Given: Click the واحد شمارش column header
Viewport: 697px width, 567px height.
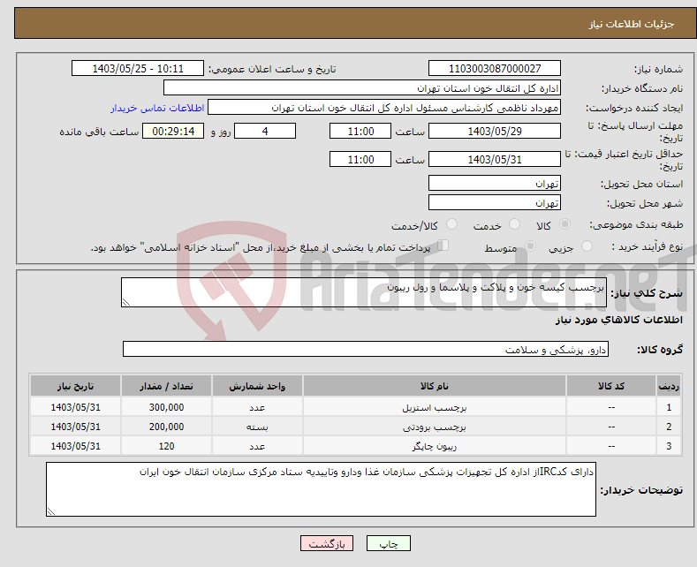Looking at the screenshot, I should [x=257, y=386].
